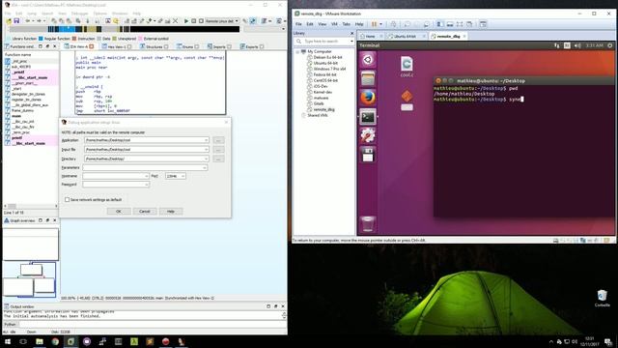Open the Directory path dropdown

(x=206, y=159)
